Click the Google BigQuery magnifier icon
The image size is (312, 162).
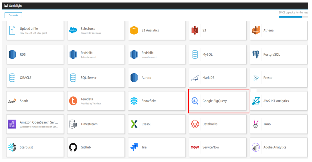195,101
